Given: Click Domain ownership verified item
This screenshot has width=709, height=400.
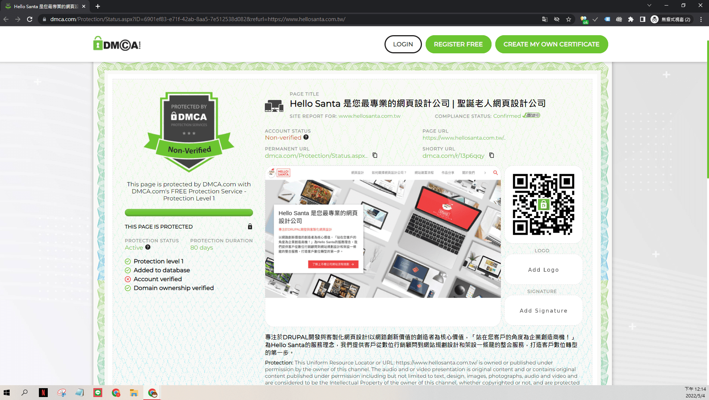Looking at the screenshot, I should click(x=169, y=288).
